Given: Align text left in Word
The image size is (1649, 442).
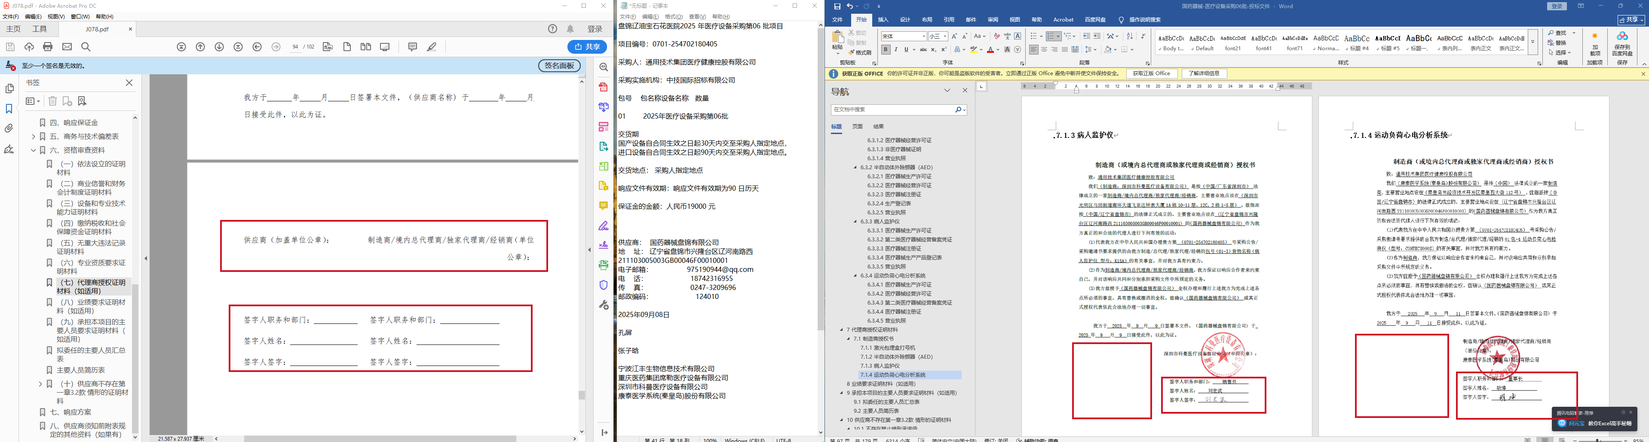Looking at the screenshot, I should [x=1034, y=49].
